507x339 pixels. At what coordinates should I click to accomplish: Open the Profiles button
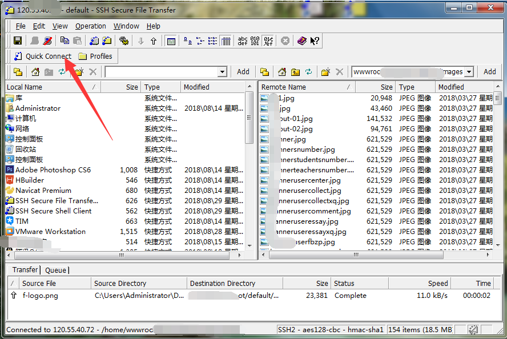96,56
